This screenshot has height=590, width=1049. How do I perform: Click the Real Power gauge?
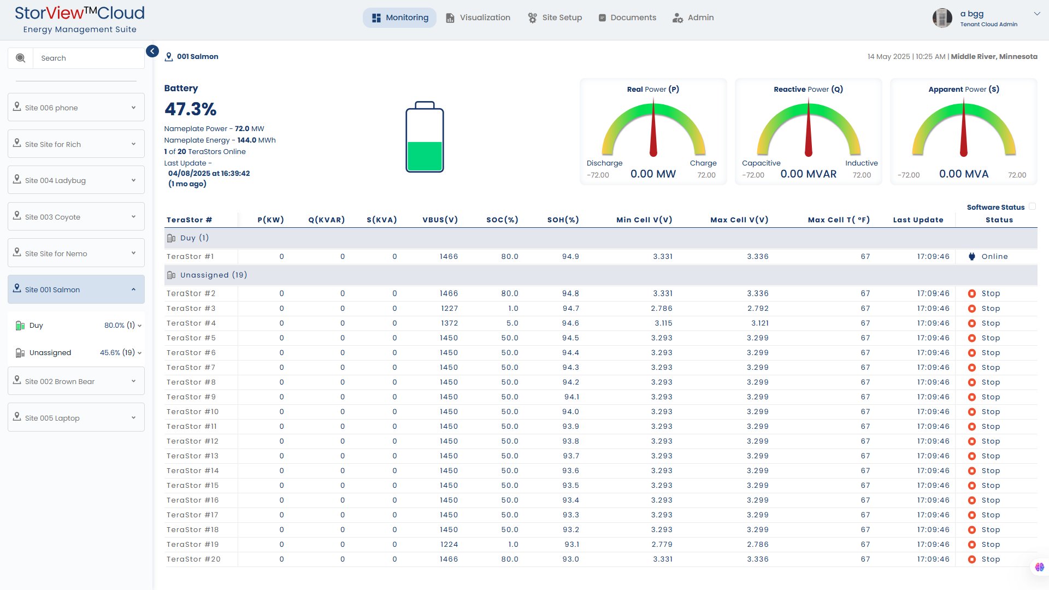pyautogui.click(x=653, y=131)
